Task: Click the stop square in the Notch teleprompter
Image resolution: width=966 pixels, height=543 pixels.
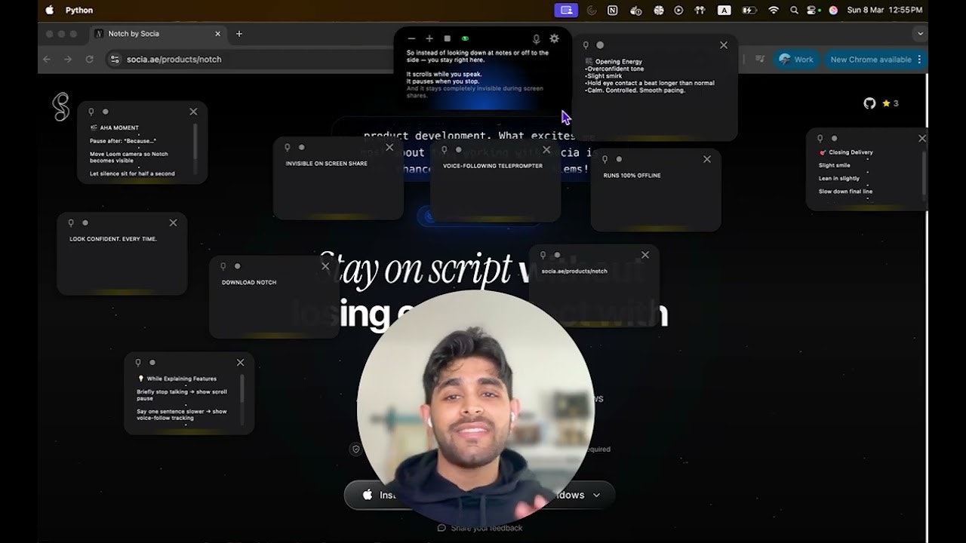Action: pyautogui.click(x=447, y=38)
